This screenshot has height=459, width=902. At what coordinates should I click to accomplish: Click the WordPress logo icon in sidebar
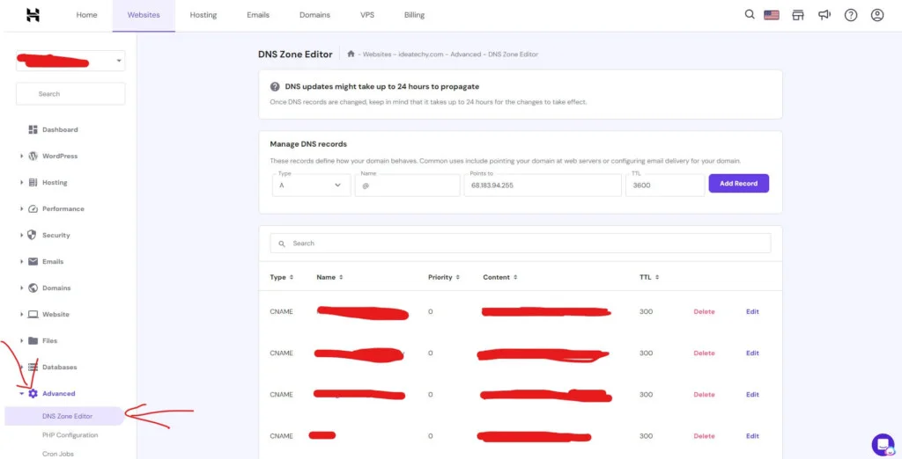[33, 157]
